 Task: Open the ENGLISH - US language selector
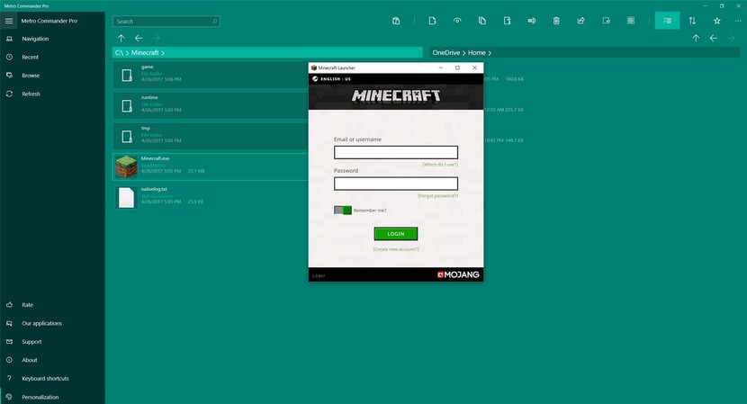[331, 79]
